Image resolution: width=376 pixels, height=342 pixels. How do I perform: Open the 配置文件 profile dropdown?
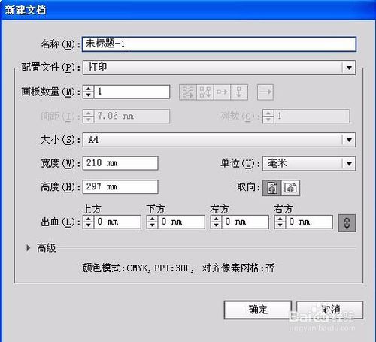pyautogui.click(x=219, y=68)
